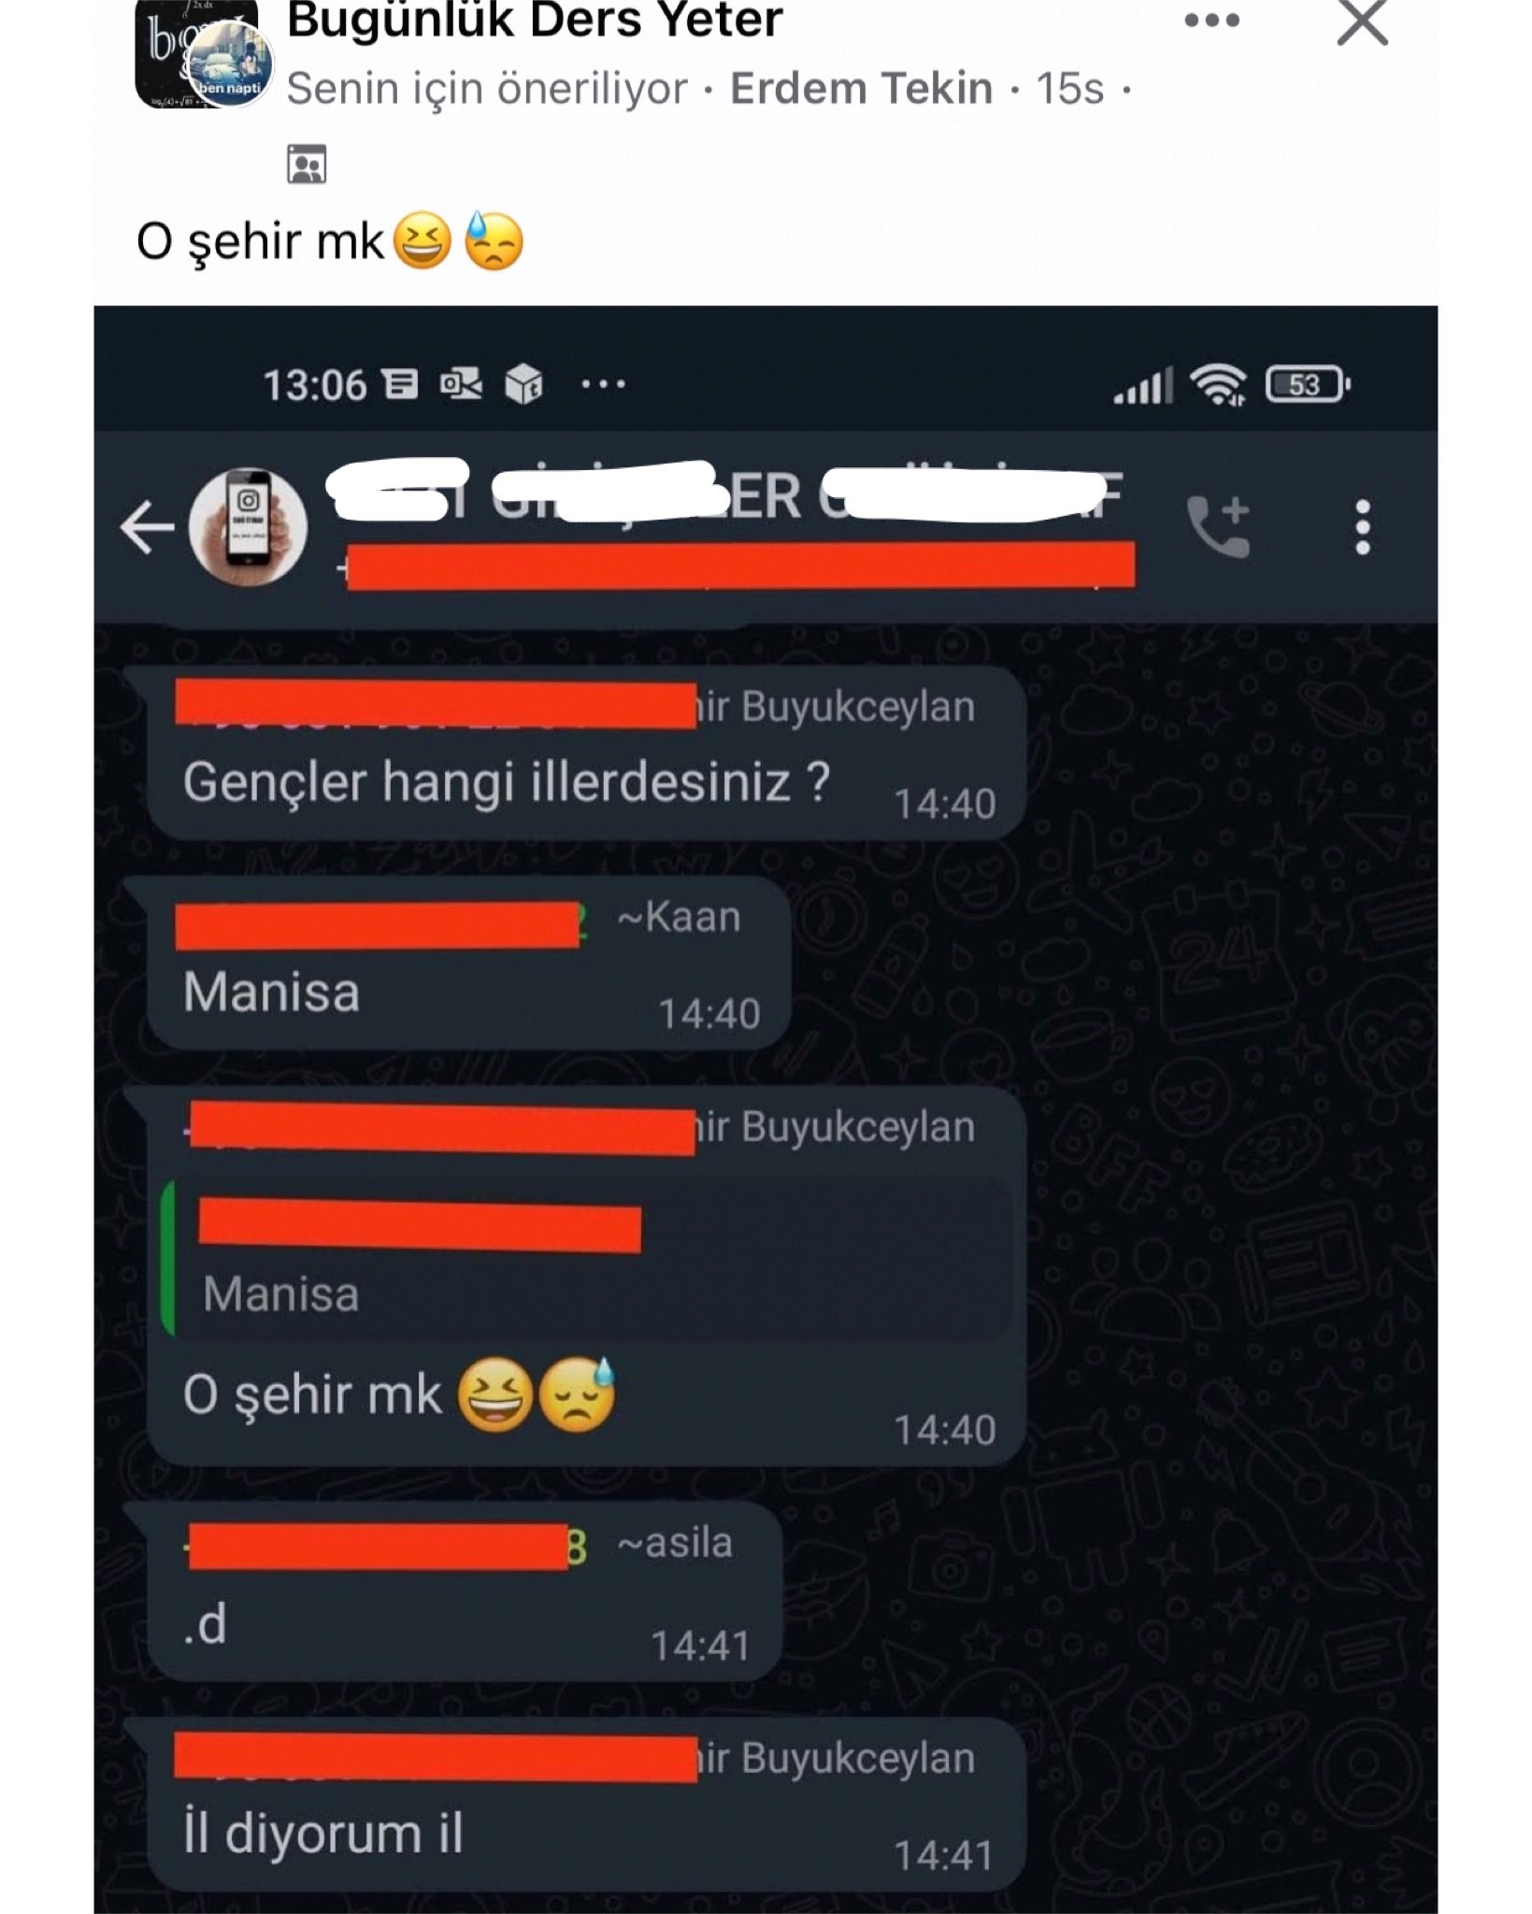Select the 'İl diyorum il' message
Viewport: 1532px width, 1914px height.
tap(586, 1806)
